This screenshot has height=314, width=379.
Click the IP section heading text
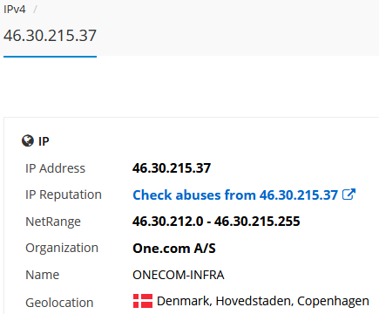pos(44,141)
